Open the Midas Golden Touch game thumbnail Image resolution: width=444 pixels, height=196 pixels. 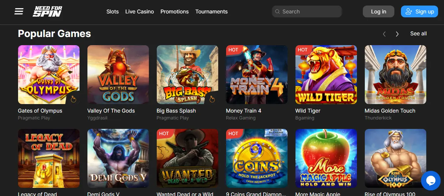[x=395, y=75]
